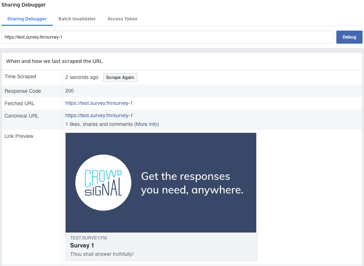The height and width of the screenshot is (266, 364).
Task: Click the Response Code value 200
Action: 70,91
